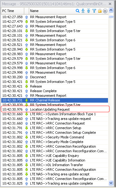Click the scrollbar up arrow button
116x188 pixels.
point(111,10)
